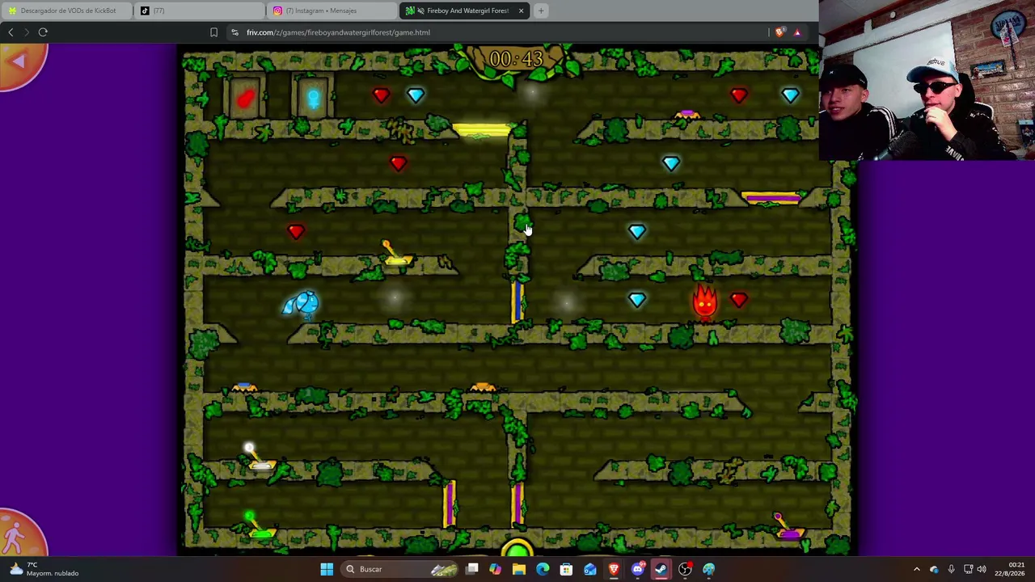Switch to Descargador de VODs de KickBot tab

click(65, 11)
